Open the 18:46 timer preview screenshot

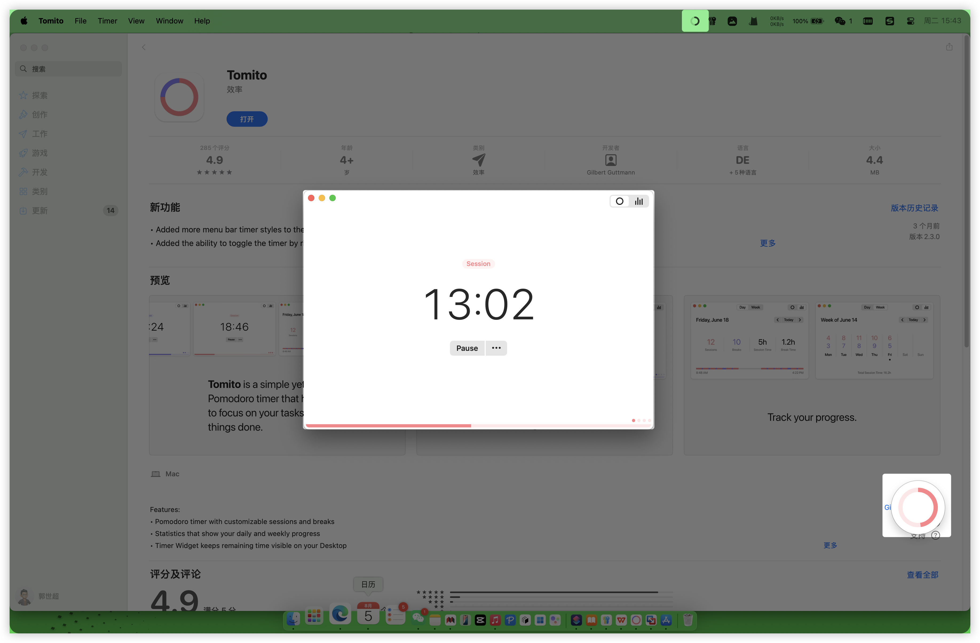point(234,328)
